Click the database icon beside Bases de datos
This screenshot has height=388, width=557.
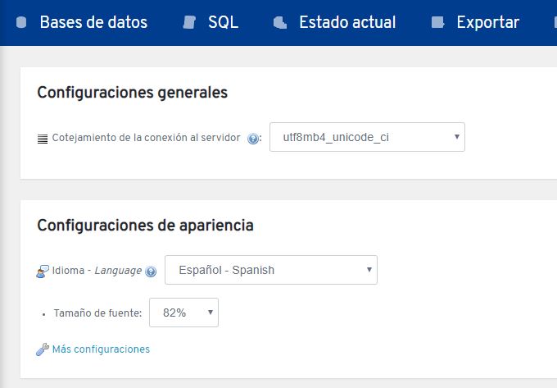(x=21, y=23)
